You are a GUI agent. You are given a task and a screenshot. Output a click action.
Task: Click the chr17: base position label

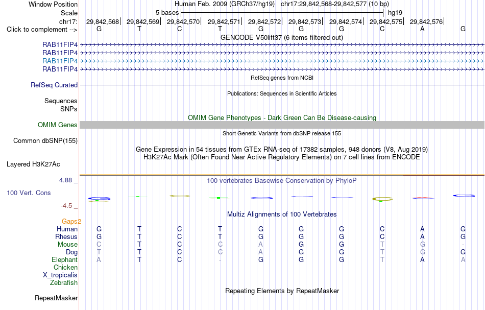[68, 21]
